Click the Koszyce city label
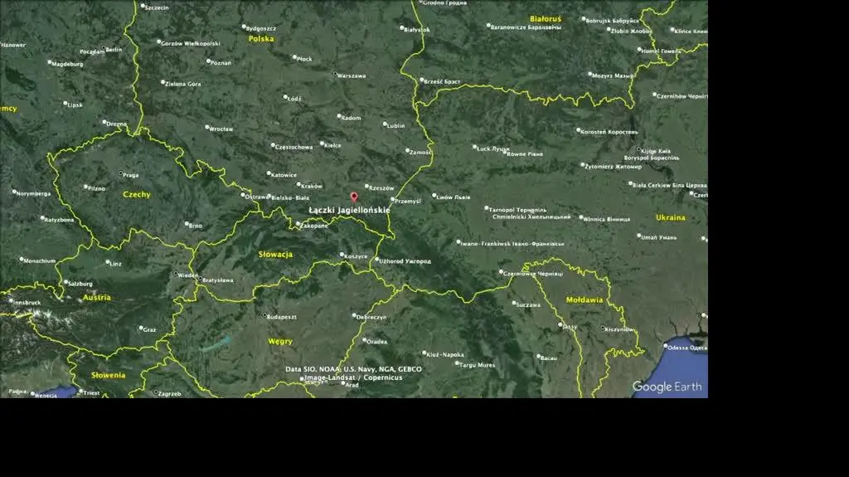This screenshot has height=477, width=849. pyautogui.click(x=356, y=256)
